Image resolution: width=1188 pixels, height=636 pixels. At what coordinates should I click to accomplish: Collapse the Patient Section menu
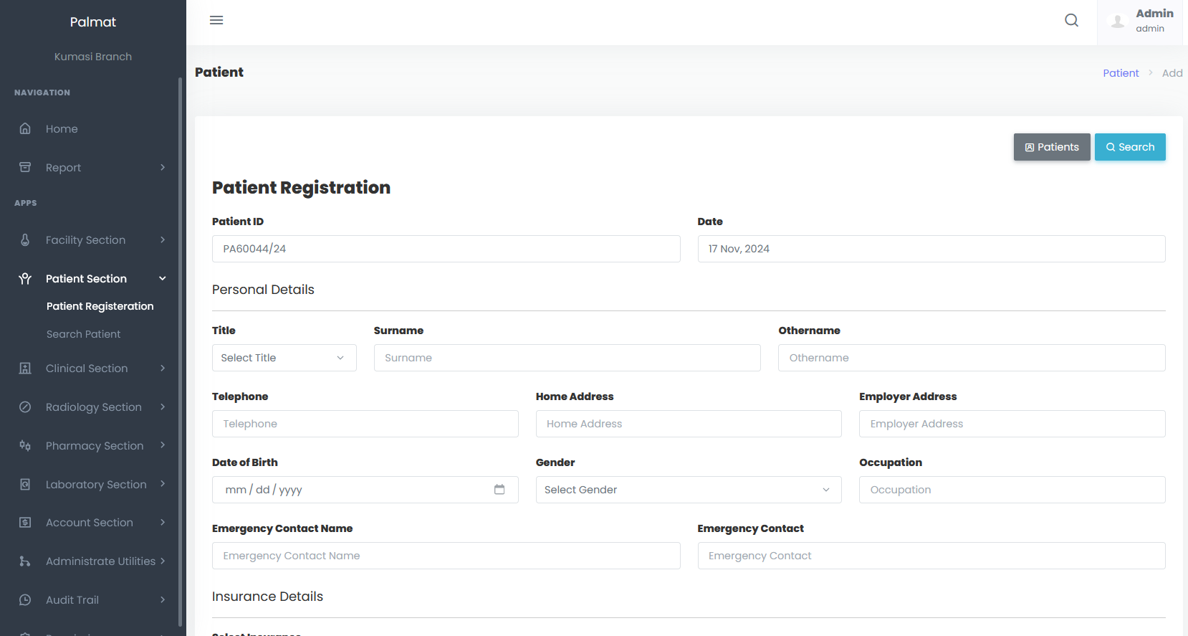(93, 279)
